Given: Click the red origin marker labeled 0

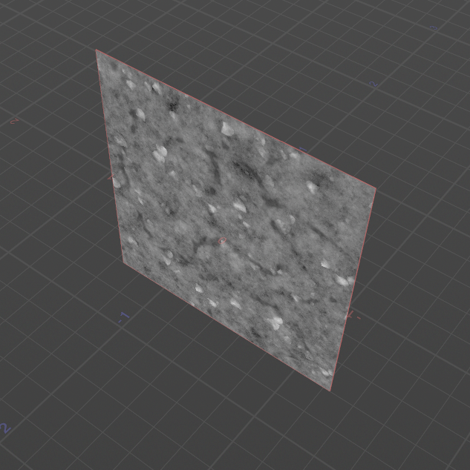Looking at the screenshot, I should [222, 240].
